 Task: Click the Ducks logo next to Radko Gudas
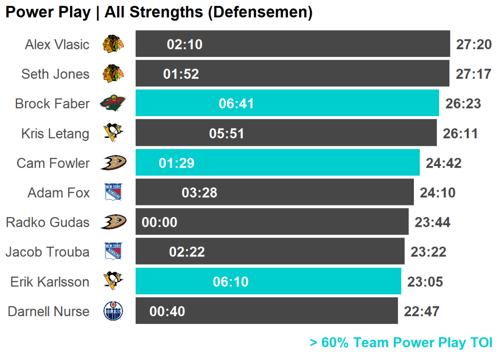coord(113,222)
